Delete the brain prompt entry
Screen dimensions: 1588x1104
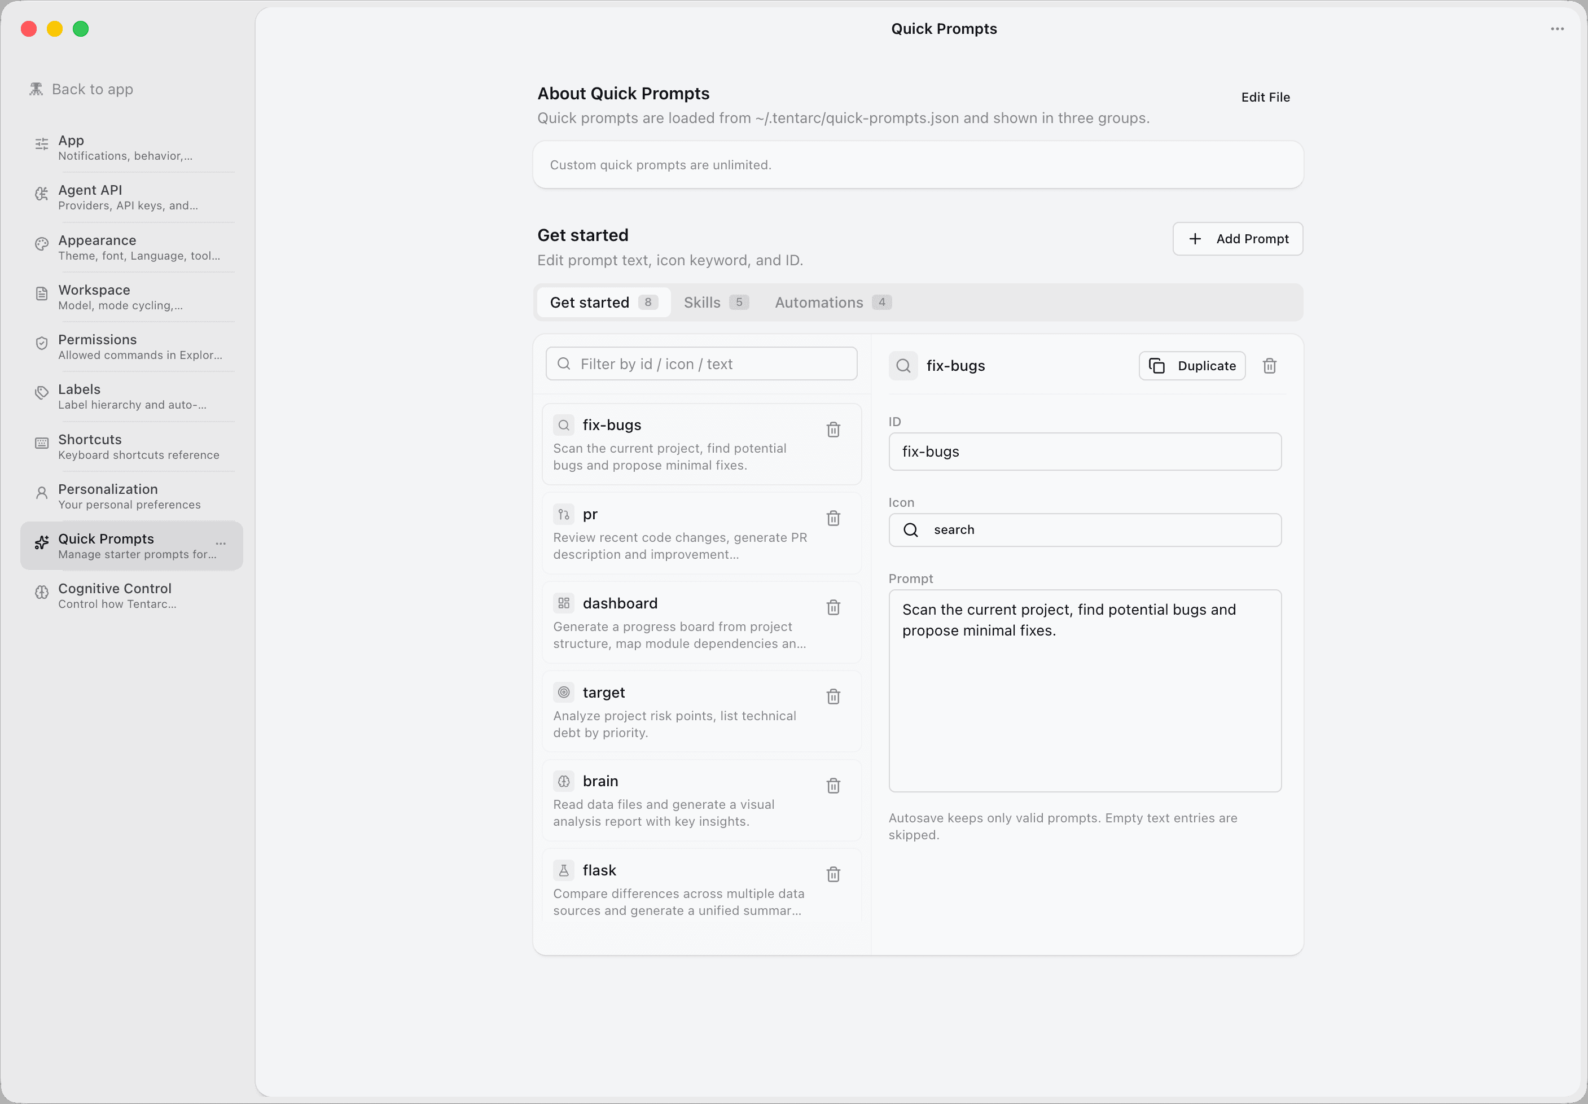coord(834,786)
